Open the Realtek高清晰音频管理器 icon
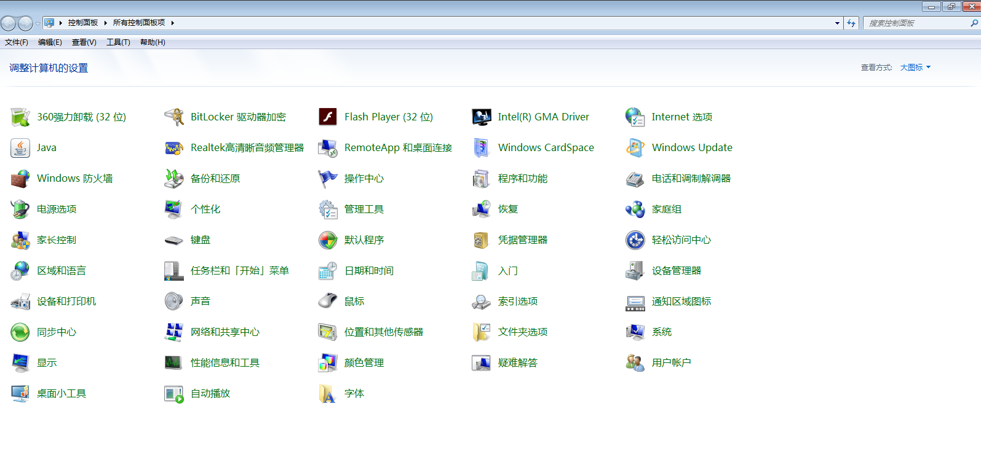Image resolution: width=981 pixels, height=476 pixels. point(174,147)
